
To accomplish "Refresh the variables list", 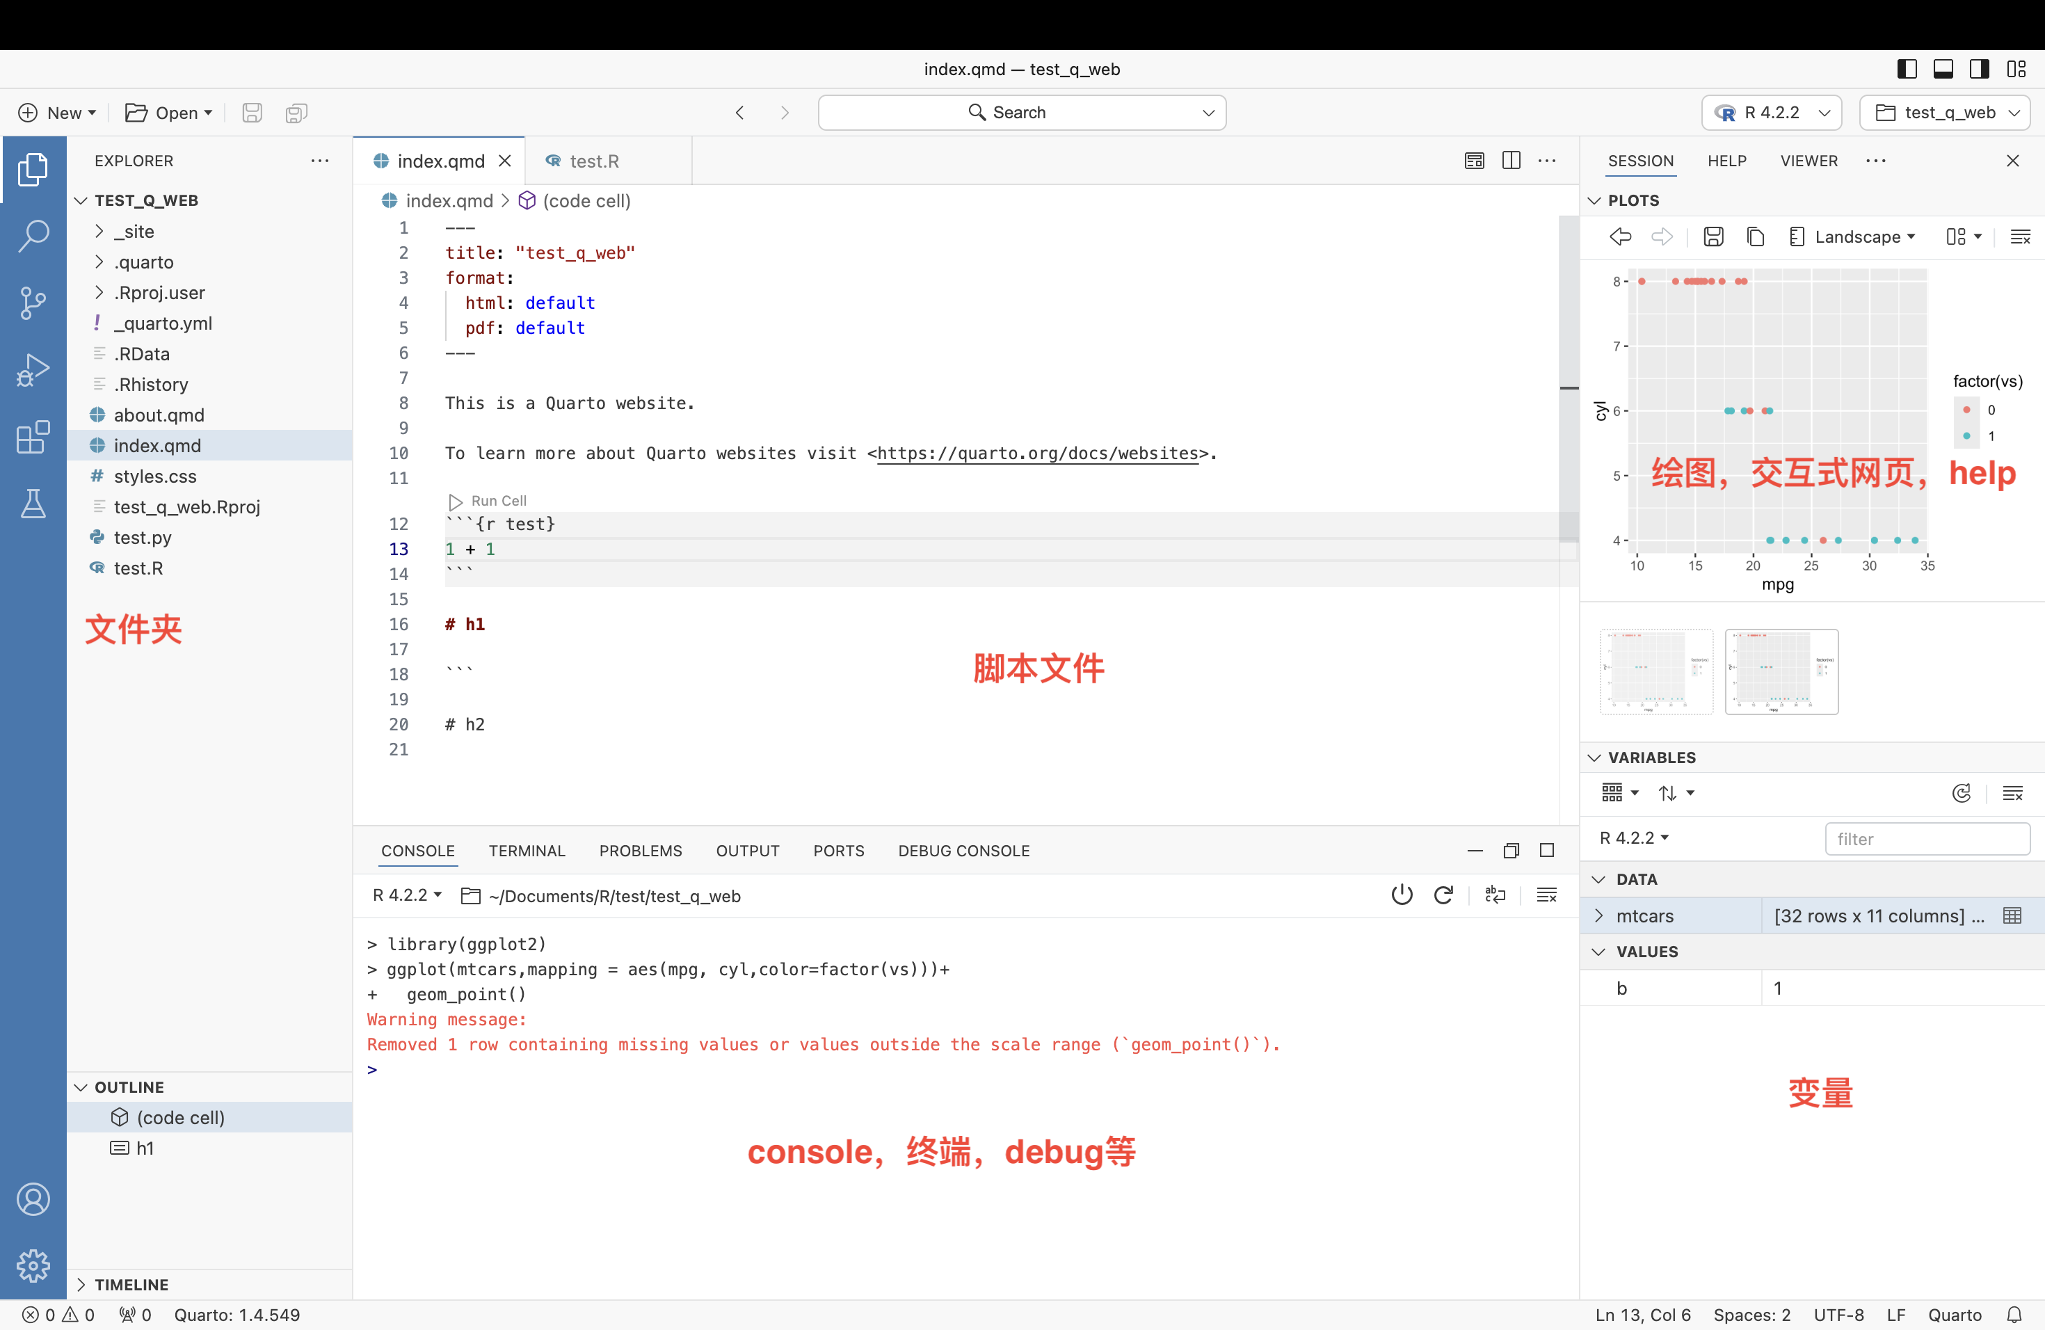I will pyautogui.click(x=1961, y=793).
